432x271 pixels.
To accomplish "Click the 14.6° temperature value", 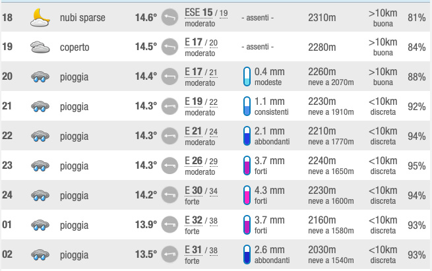I will [x=146, y=18].
